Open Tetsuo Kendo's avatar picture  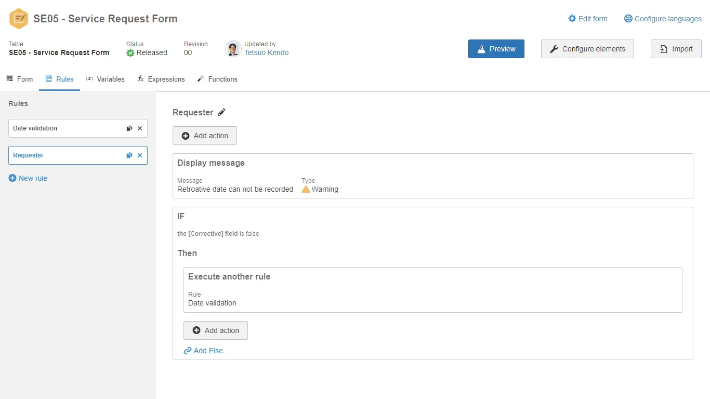point(233,49)
